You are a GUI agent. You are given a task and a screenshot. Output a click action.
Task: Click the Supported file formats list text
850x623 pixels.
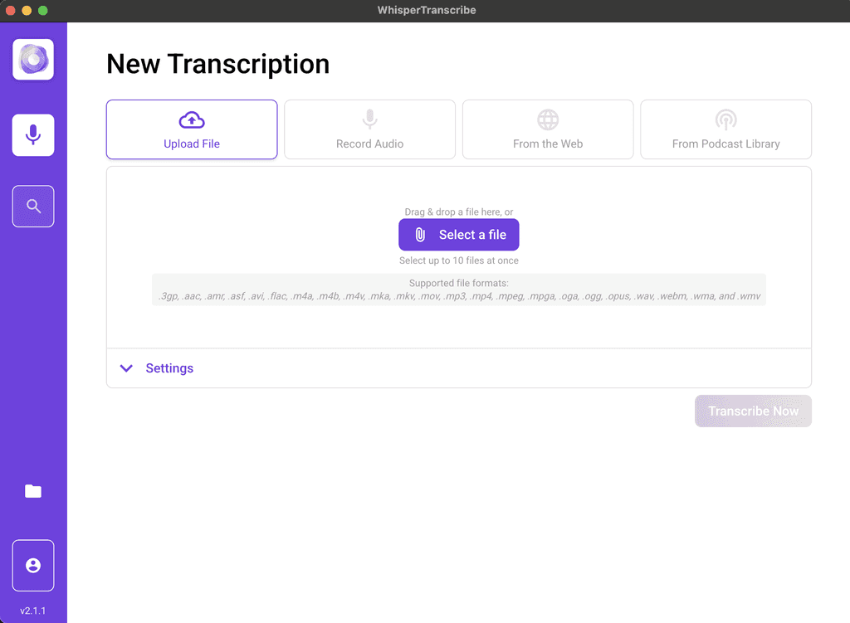459,296
